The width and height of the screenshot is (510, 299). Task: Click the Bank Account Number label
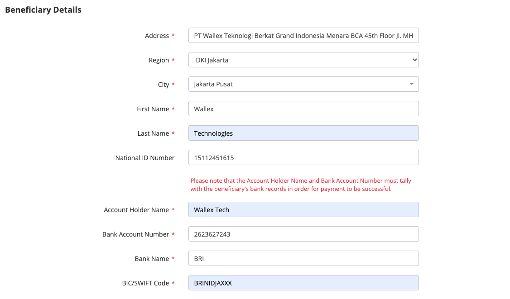(135, 234)
